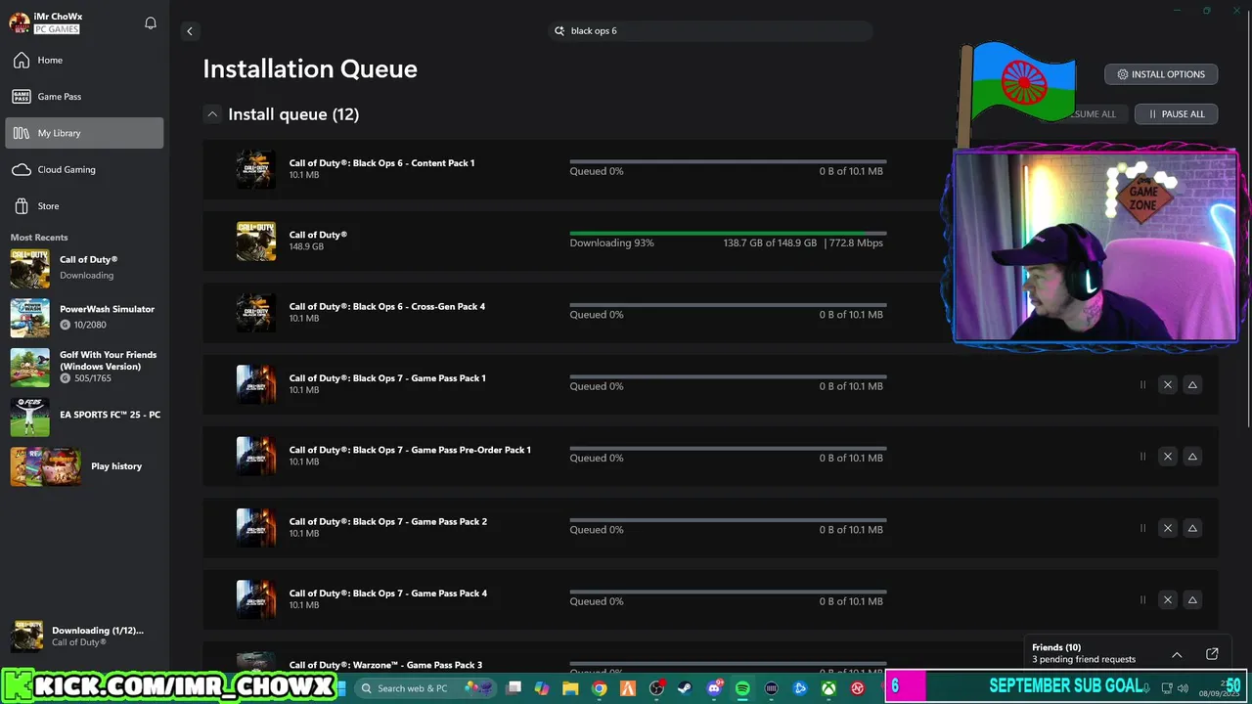Click Black Ops 6 Content Pack 1 progress bar

pyautogui.click(x=728, y=161)
